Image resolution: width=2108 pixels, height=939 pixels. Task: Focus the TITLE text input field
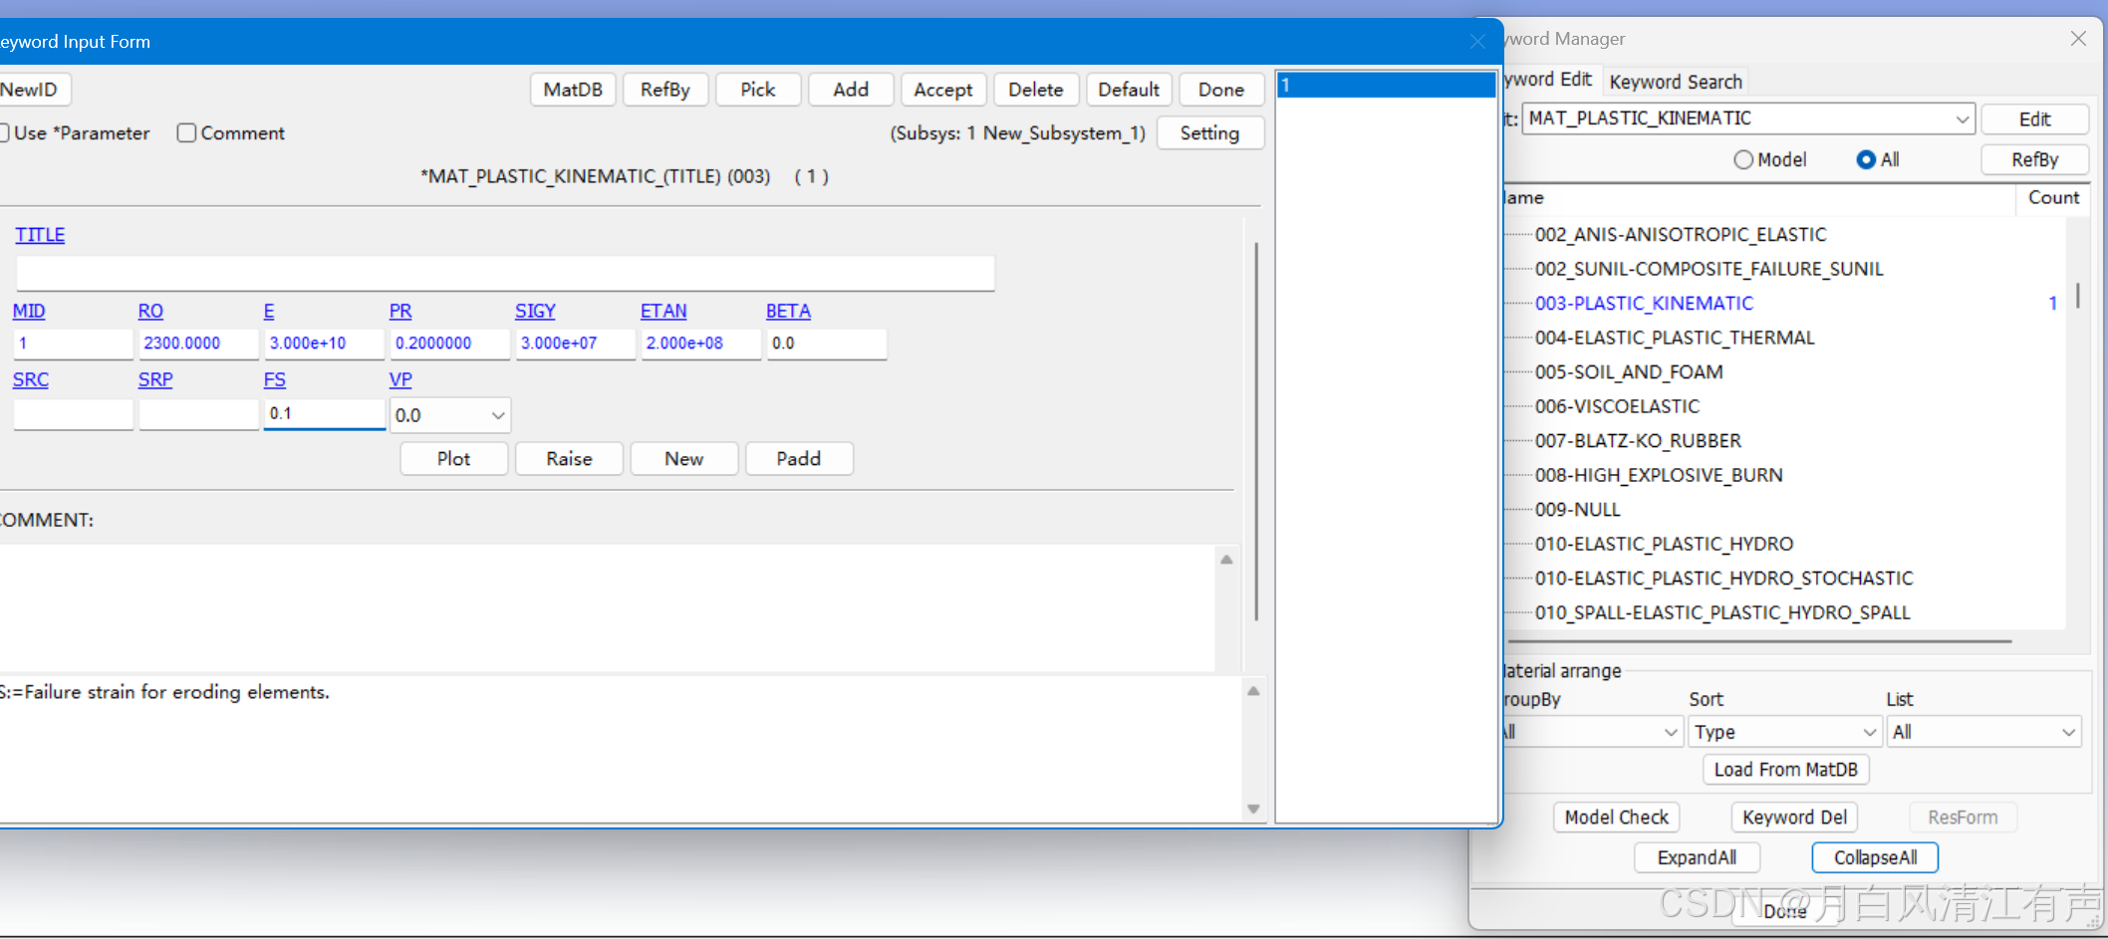tap(505, 273)
